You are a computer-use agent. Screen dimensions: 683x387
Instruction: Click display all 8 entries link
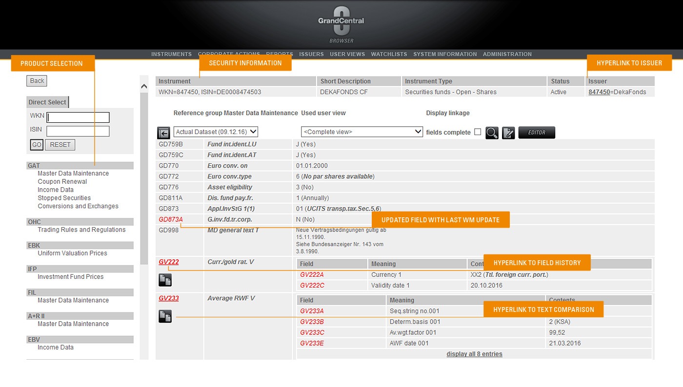pyautogui.click(x=474, y=354)
